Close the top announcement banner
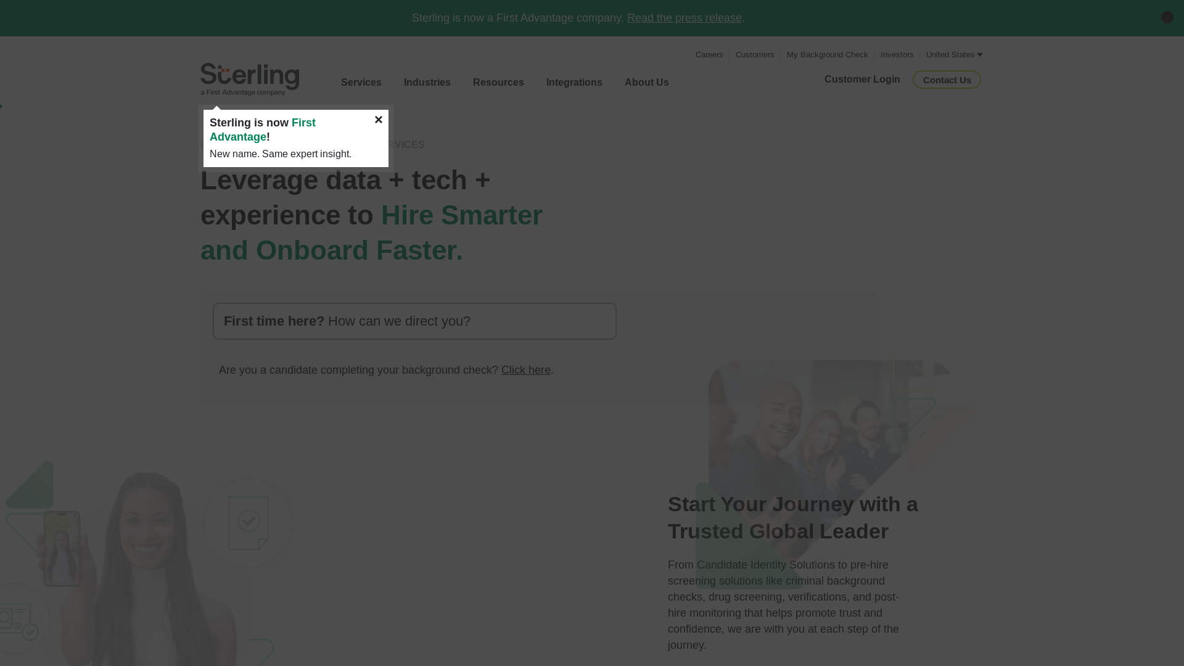 point(1167,17)
